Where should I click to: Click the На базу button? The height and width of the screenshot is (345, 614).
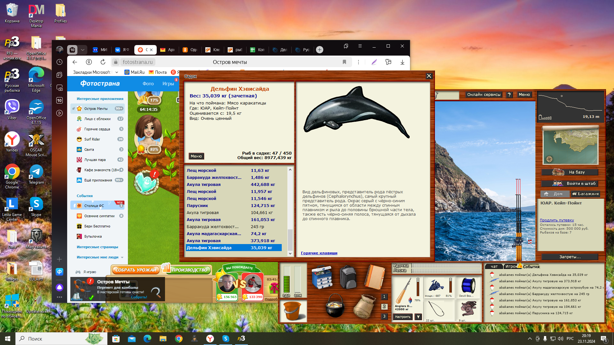pos(570,172)
